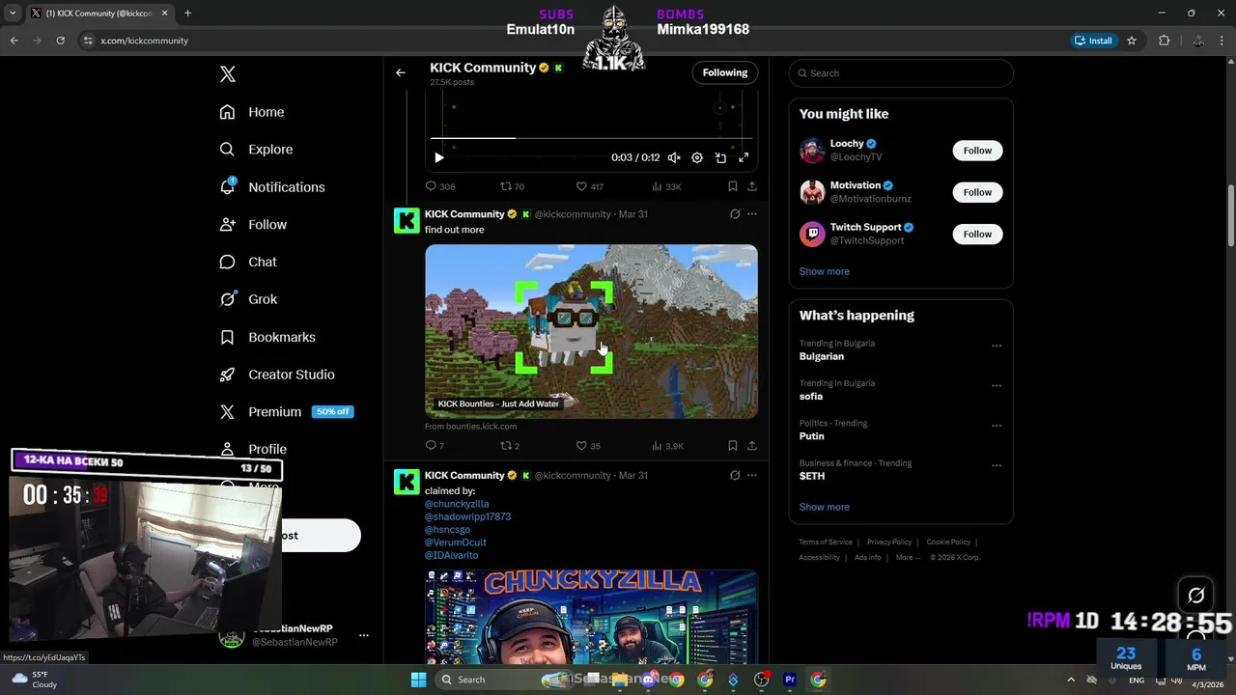Open Grok explain on 'claimed by' post
The width and height of the screenshot is (1236, 695).
coord(735,476)
